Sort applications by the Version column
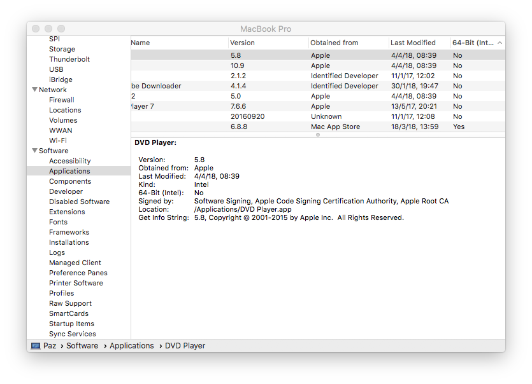This screenshot has width=532, height=384. pos(242,43)
